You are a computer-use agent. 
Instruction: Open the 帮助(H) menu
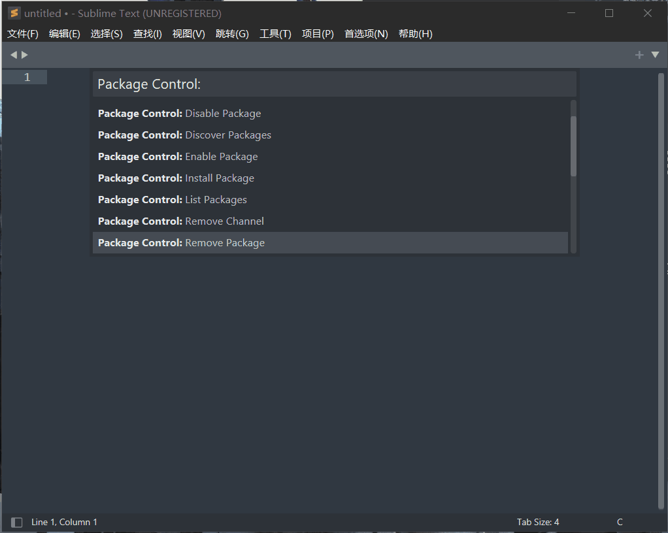pyautogui.click(x=415, y=34)
